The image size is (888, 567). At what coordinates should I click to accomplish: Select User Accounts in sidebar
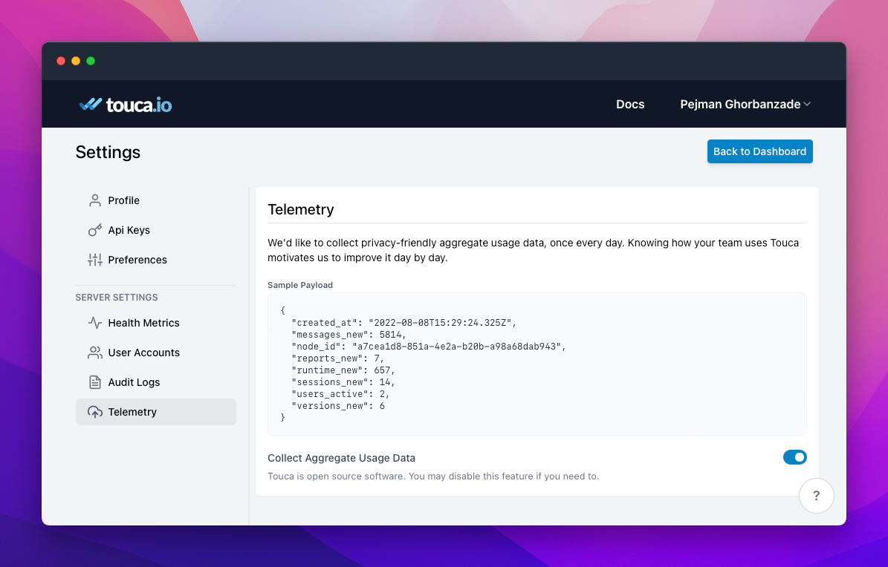pyautogui.click(x=156, y=353)
